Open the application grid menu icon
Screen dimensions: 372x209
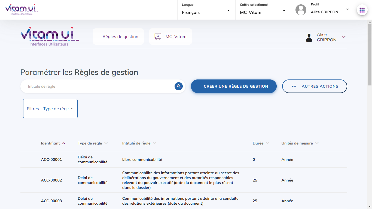click(x=362, y=10)
